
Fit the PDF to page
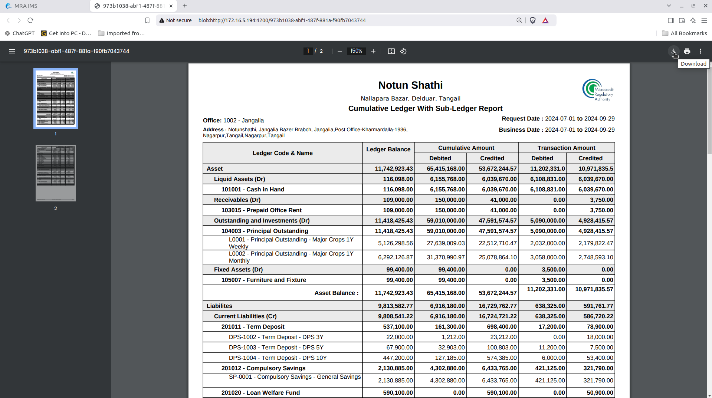[x=391, y=51]
